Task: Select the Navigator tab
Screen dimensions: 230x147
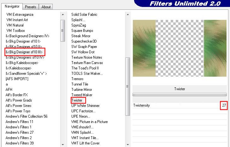Action: (12, 6)
